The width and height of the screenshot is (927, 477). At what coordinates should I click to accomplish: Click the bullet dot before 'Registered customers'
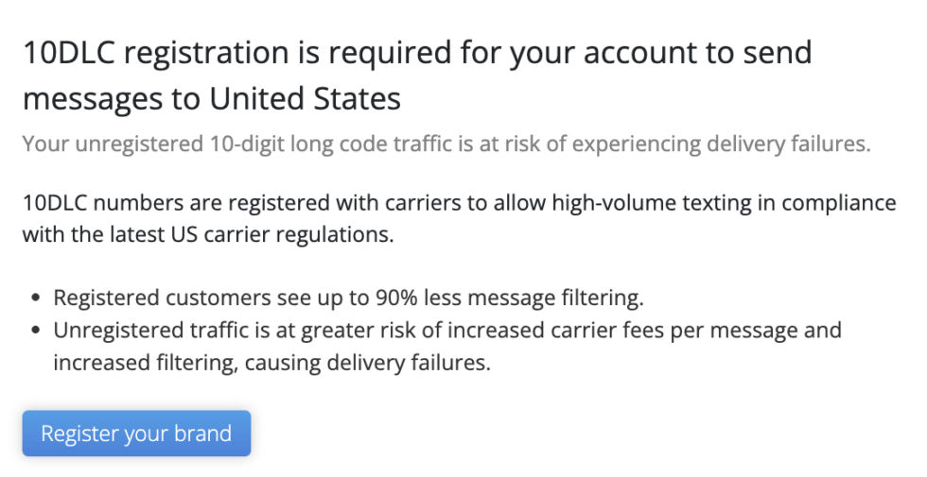click(x=36, y=299)
